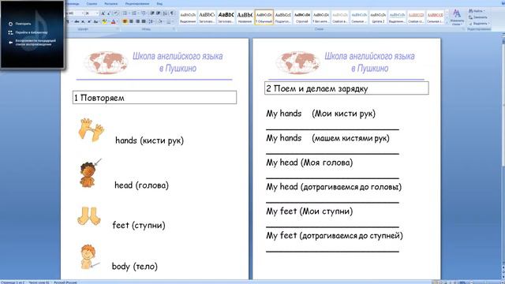Toggle align left (highlighted) button

point(125,21)
